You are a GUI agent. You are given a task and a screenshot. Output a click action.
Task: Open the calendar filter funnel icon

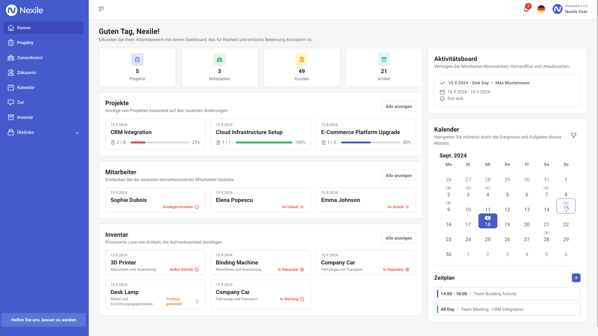pyautogui.click(x=574, y=136)
